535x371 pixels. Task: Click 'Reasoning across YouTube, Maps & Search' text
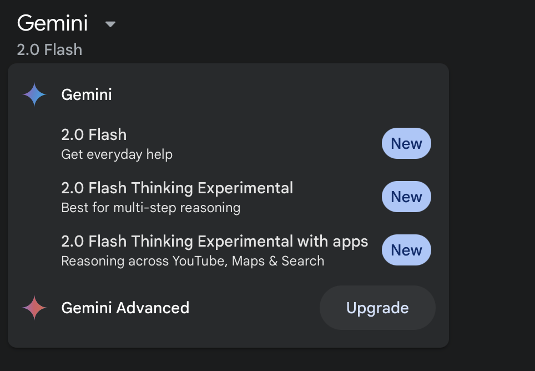193,261
